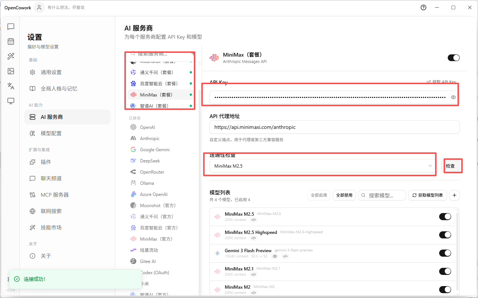Toggle the MiniMax（套餐）provider switch

[x=454, y=58]
